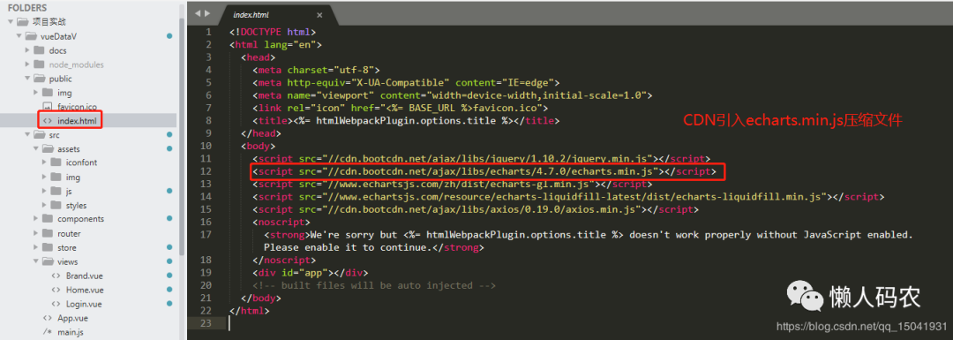The image size is (953, 340).
Task: Expand the components folder
Action: (x=36, y=219)
